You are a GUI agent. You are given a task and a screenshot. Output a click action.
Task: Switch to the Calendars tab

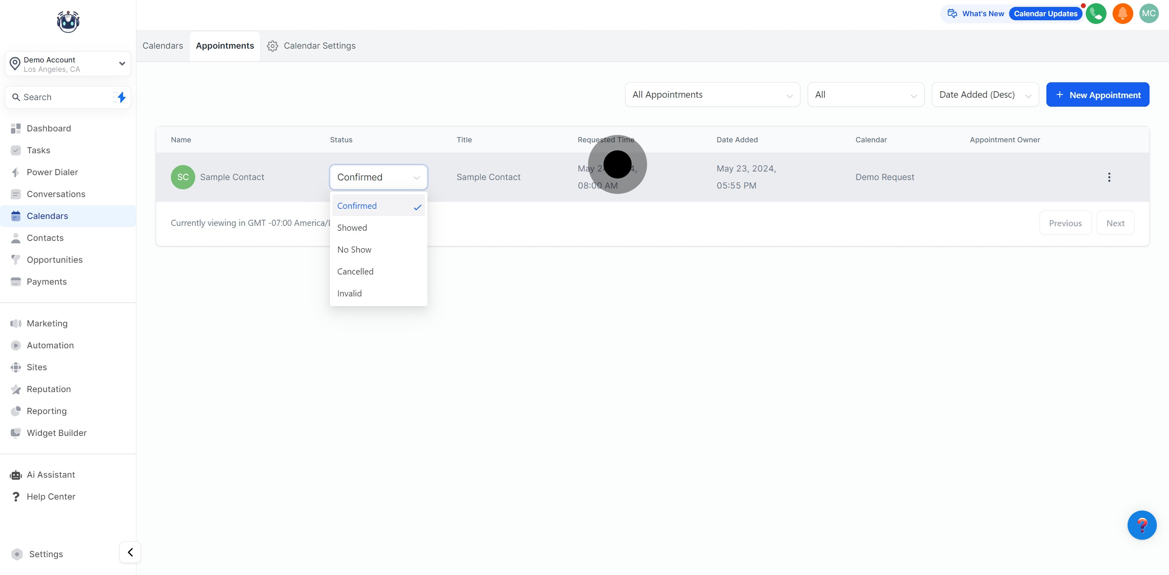pyautogui.click(x=162, y=46)
